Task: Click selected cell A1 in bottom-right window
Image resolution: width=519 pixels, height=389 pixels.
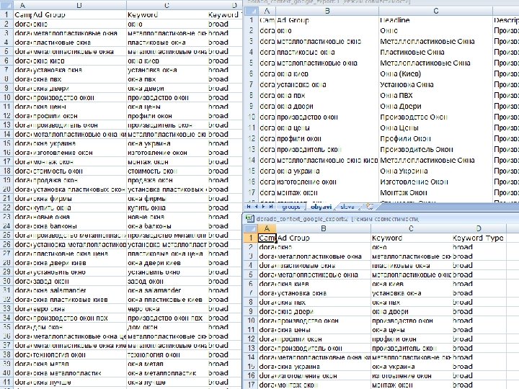Action: [x=267, y=238]
